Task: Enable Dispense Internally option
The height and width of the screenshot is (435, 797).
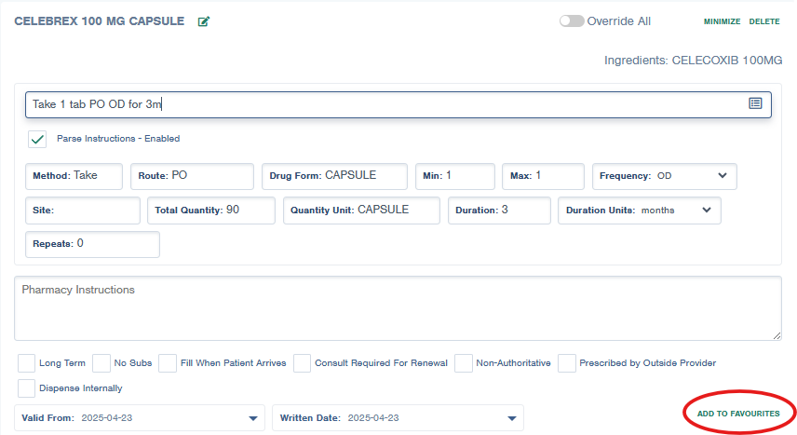Action: 27,387
